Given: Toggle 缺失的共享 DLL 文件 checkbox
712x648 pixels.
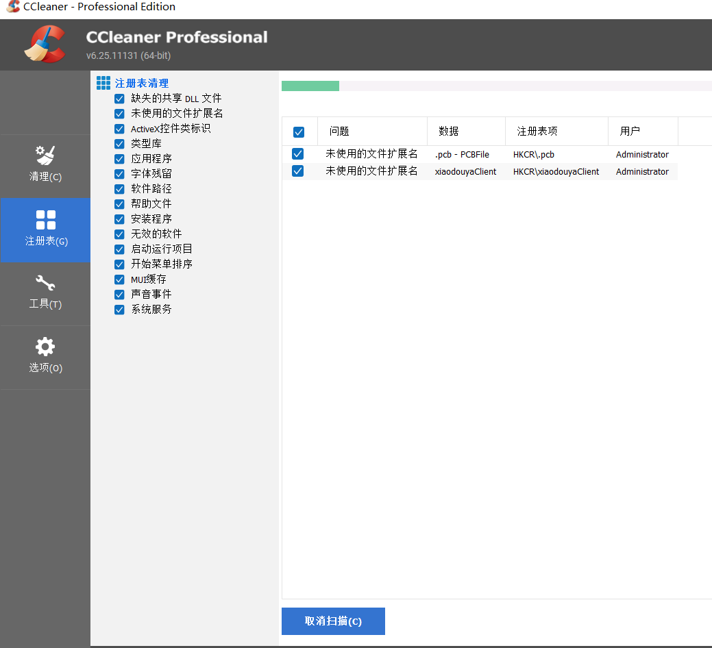Looking at the screenshot, I should point(119,99).
